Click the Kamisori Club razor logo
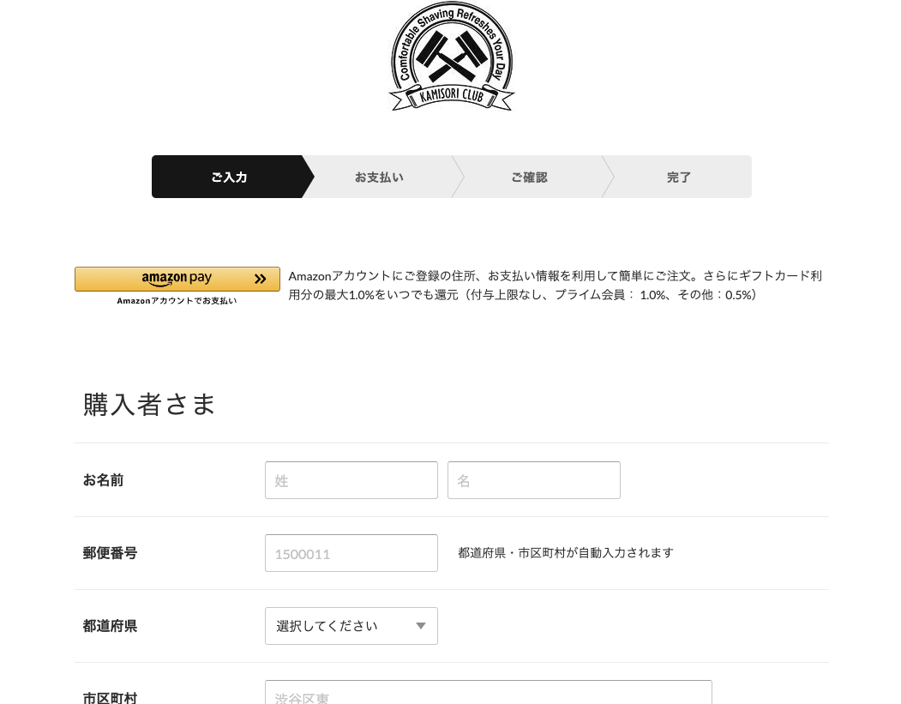The height and width of the screenshot is (704, 901). click(451, 57)
